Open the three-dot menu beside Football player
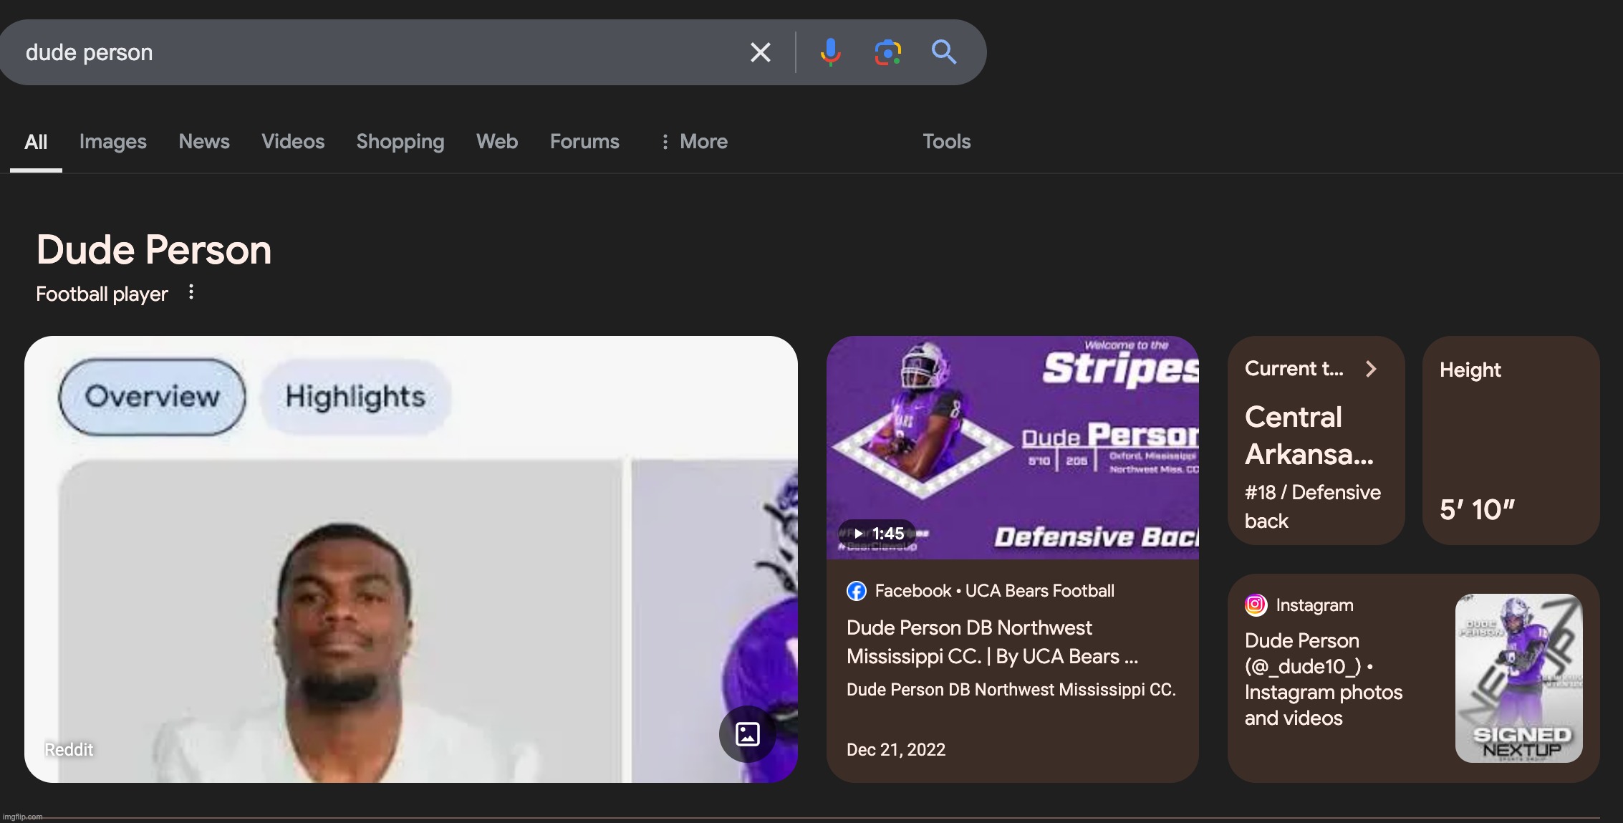Image resolution: width=1623 pixels, height=823 pixels. coord(191,292)
